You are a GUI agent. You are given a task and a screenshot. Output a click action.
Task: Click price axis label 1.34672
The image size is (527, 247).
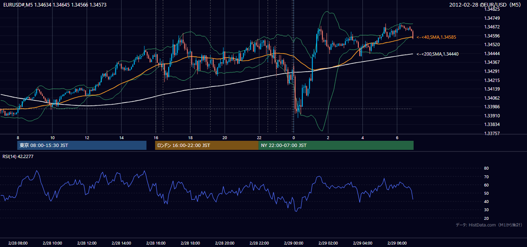coord(492,27)
